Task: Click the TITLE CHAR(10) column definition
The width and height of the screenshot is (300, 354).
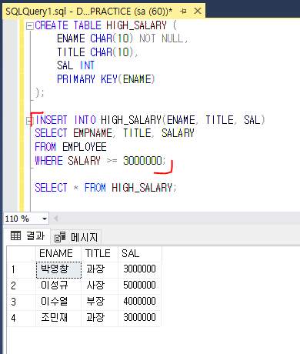Action: 97,52
